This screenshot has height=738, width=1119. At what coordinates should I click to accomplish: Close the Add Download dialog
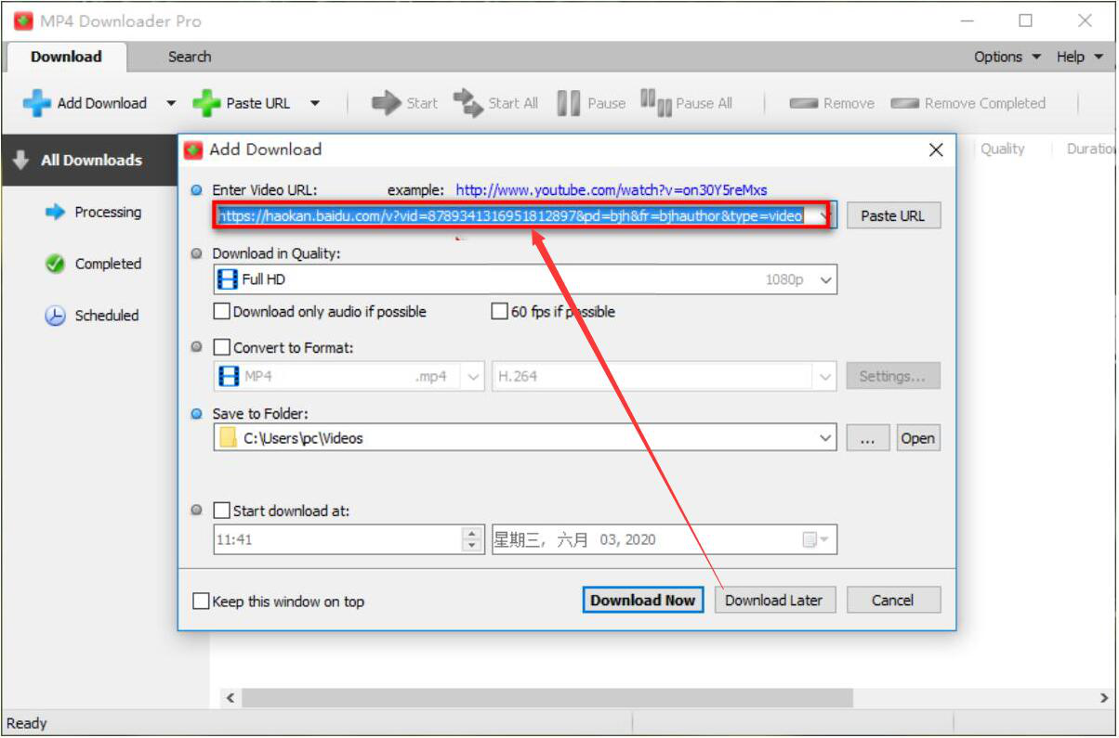pos(936,149)
